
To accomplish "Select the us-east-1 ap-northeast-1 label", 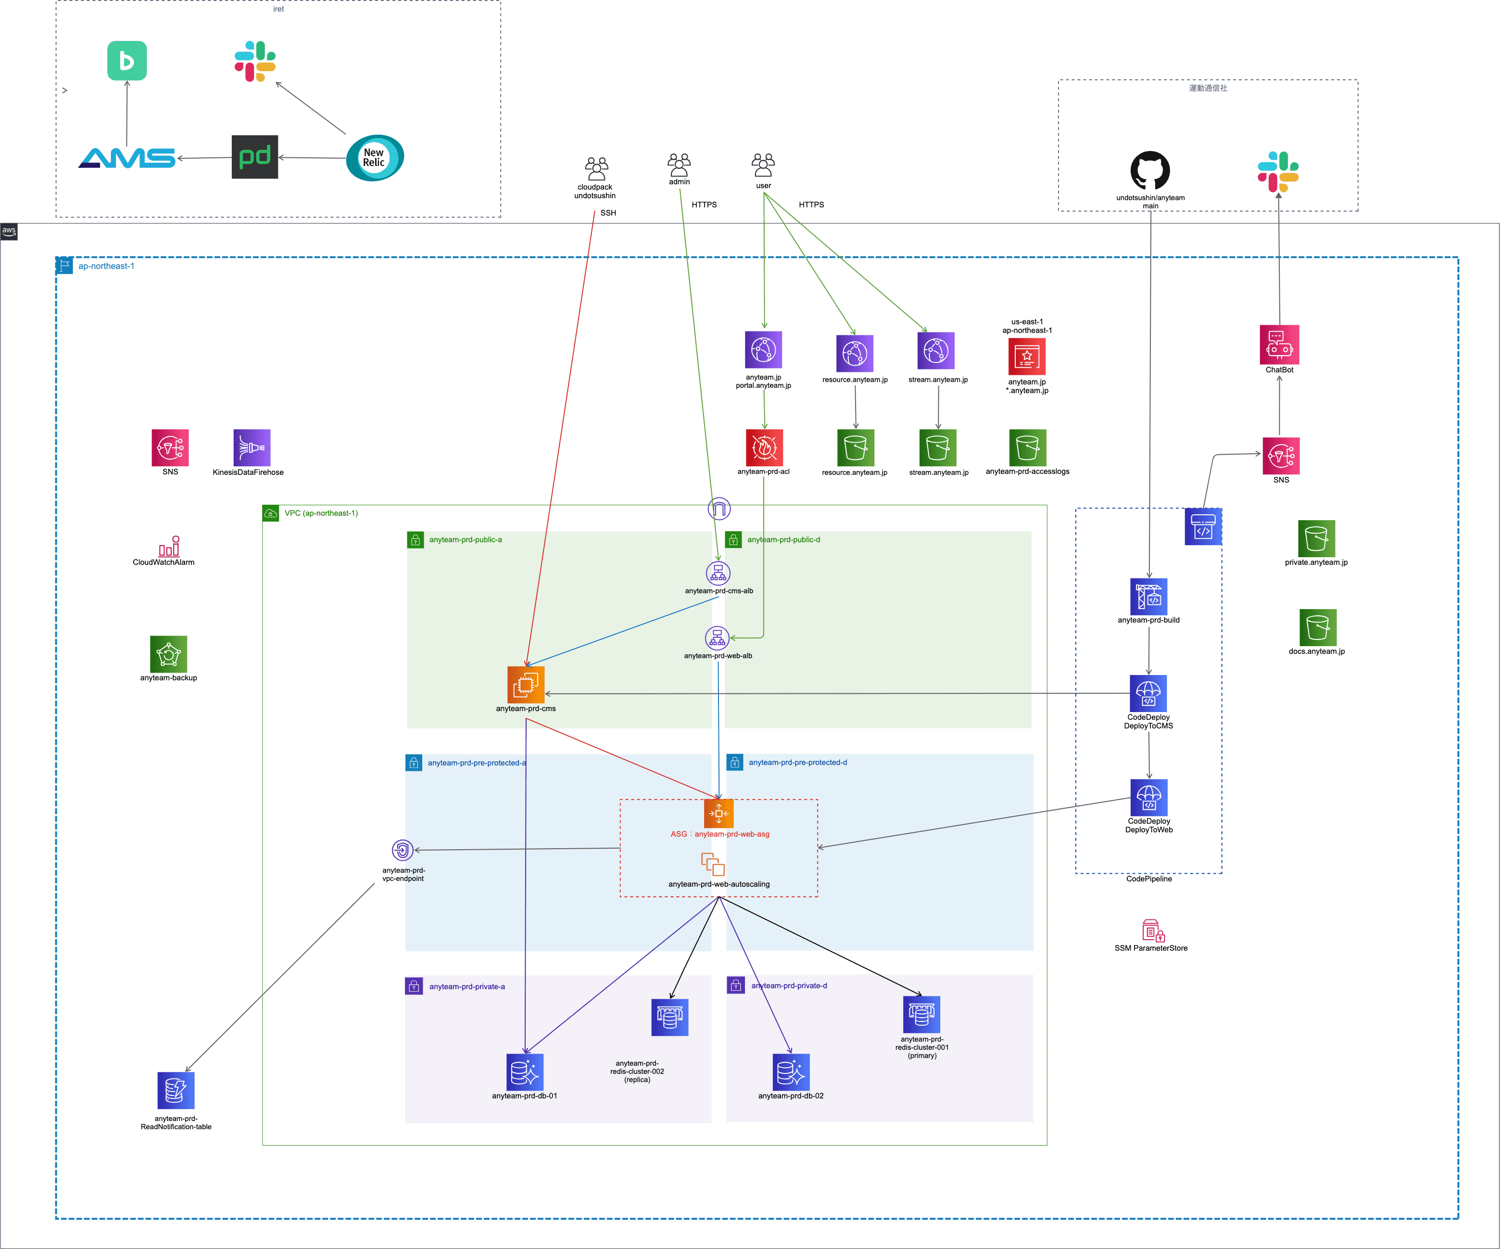I will point(1027,326).
